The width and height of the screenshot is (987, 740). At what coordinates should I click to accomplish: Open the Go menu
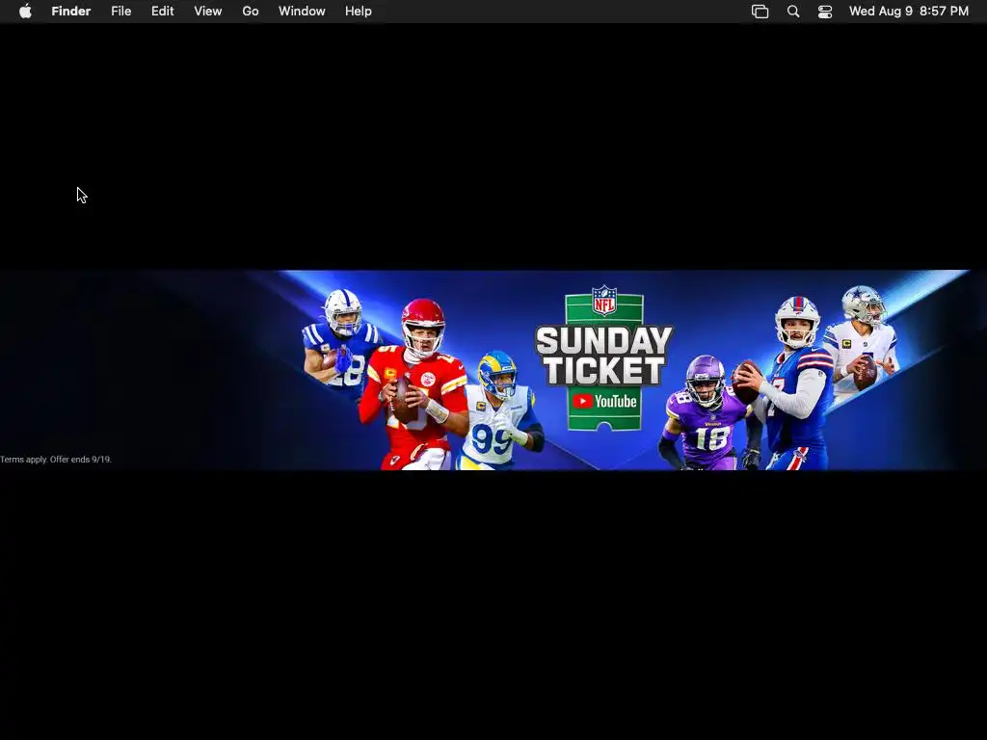pyautogui.click(x=251, y=12)
